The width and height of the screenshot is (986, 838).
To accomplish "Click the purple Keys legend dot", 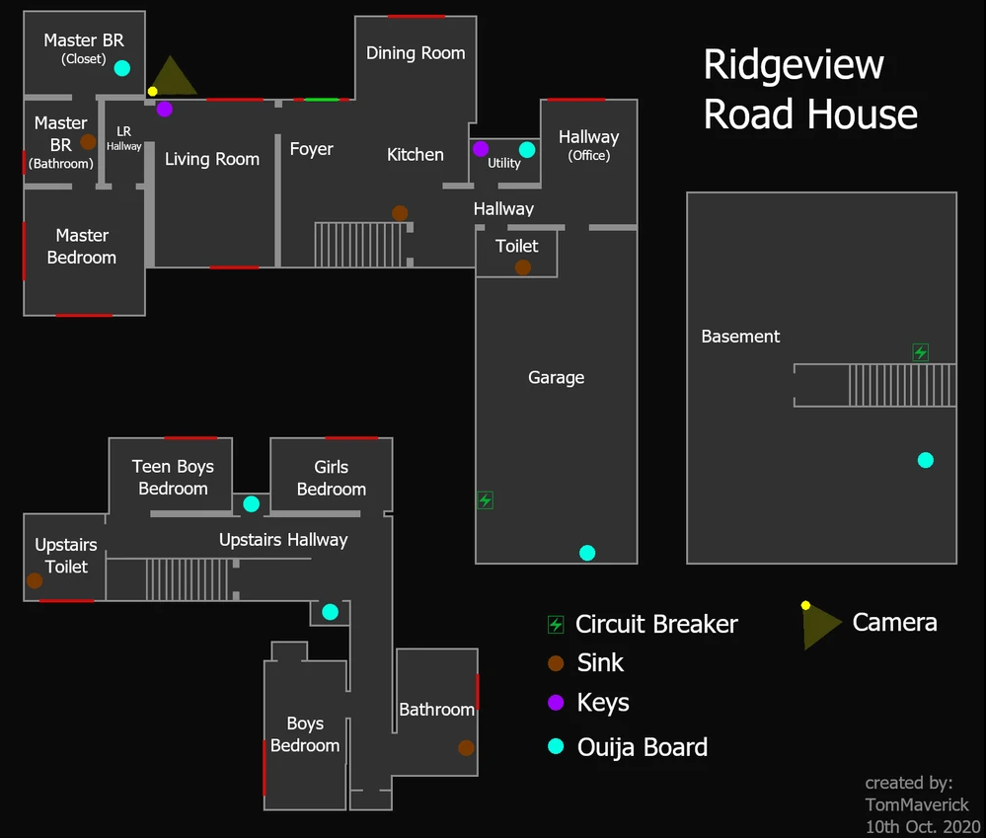I will pos(556,702).
